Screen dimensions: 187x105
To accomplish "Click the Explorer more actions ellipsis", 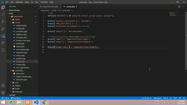I will point(35,6).
